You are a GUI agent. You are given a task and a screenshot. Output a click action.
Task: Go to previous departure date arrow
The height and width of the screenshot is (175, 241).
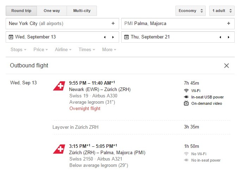105,37
